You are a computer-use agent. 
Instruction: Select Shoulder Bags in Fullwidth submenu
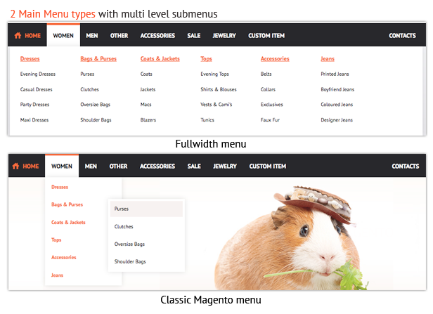click(x=96, y=120)
